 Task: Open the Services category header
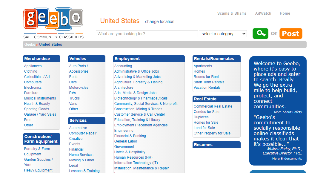coord(87,120)
